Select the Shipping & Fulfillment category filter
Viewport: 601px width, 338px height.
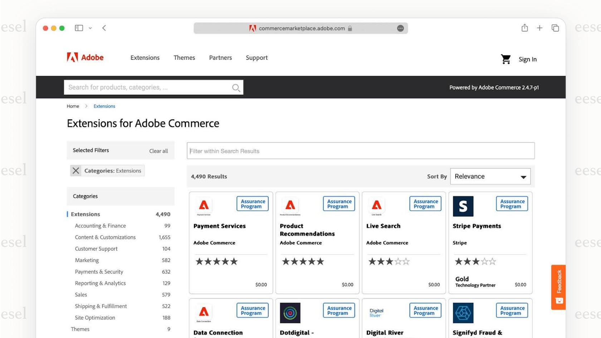pos(101,306)
